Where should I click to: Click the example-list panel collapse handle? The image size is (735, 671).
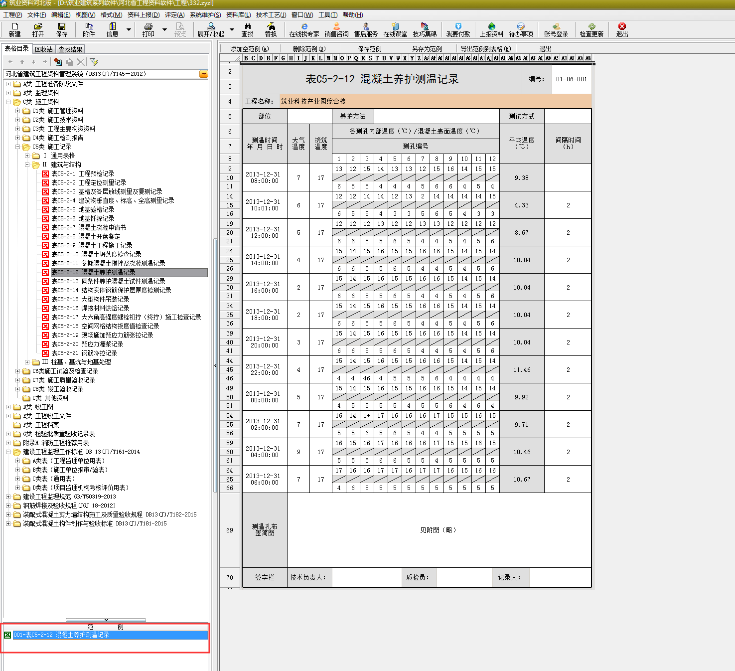(106, 620)
